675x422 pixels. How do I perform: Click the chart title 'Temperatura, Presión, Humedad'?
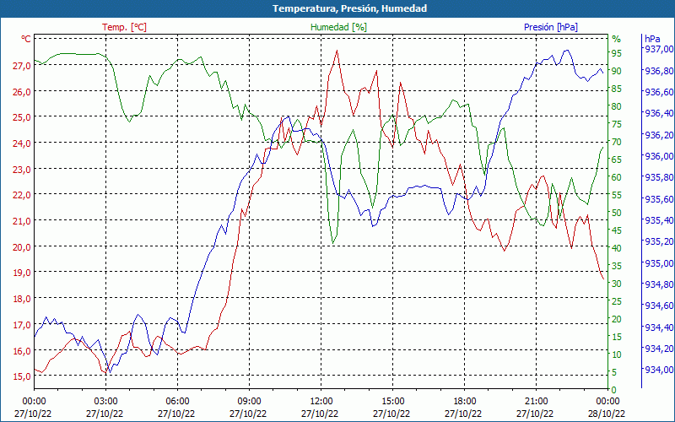coord(349,8)
